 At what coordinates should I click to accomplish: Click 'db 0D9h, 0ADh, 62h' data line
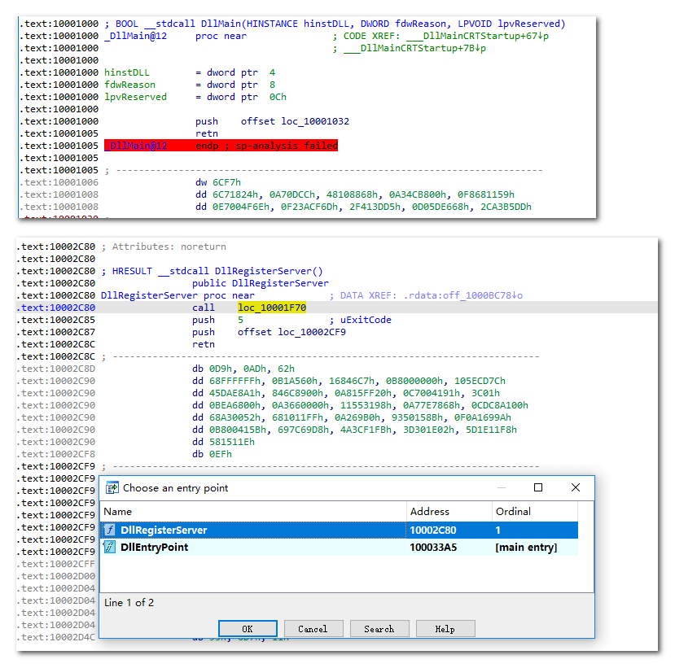coord(243,369)
